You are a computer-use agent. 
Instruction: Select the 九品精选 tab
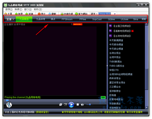coord(24,19)
